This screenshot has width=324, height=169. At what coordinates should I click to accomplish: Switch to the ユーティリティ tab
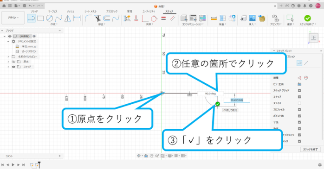(x=149, y=12)
